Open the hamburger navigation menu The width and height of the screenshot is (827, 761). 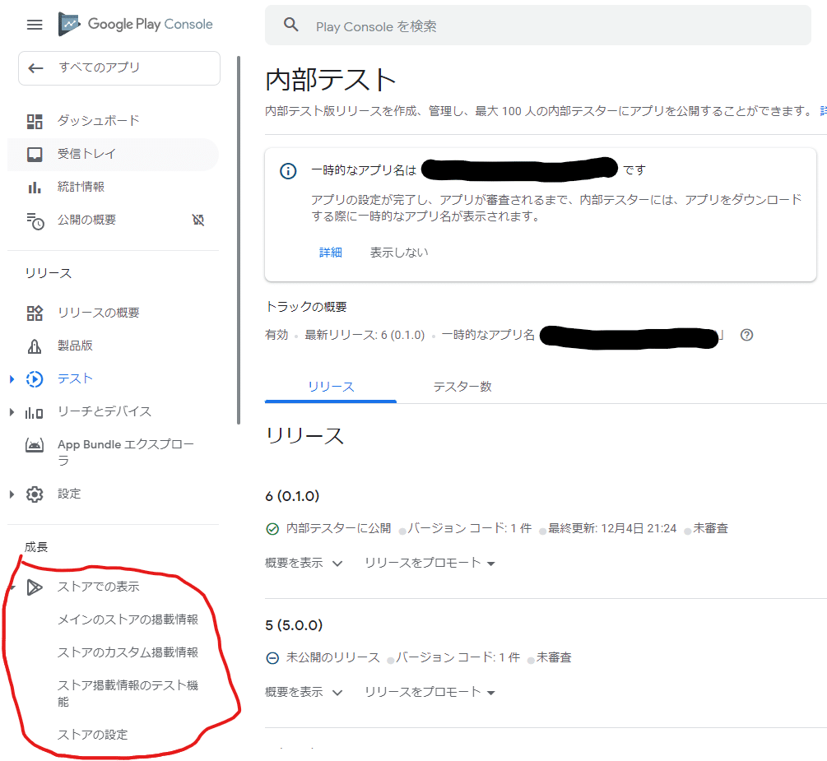click(35, 24)
